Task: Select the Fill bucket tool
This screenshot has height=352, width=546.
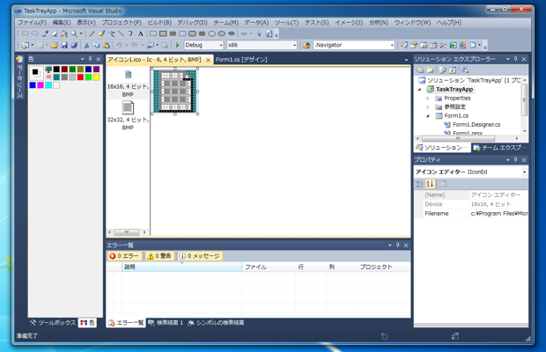Action: coord(64,33)
